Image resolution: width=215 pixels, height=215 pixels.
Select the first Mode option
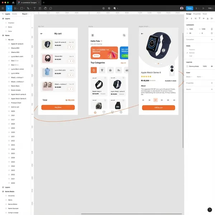192,50
